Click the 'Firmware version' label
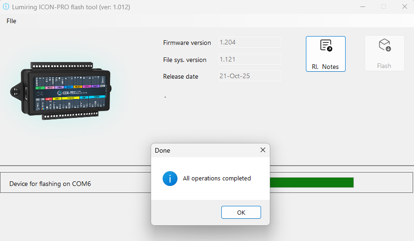The height and width of the screenshot is (241, 414). coord(187,43)
